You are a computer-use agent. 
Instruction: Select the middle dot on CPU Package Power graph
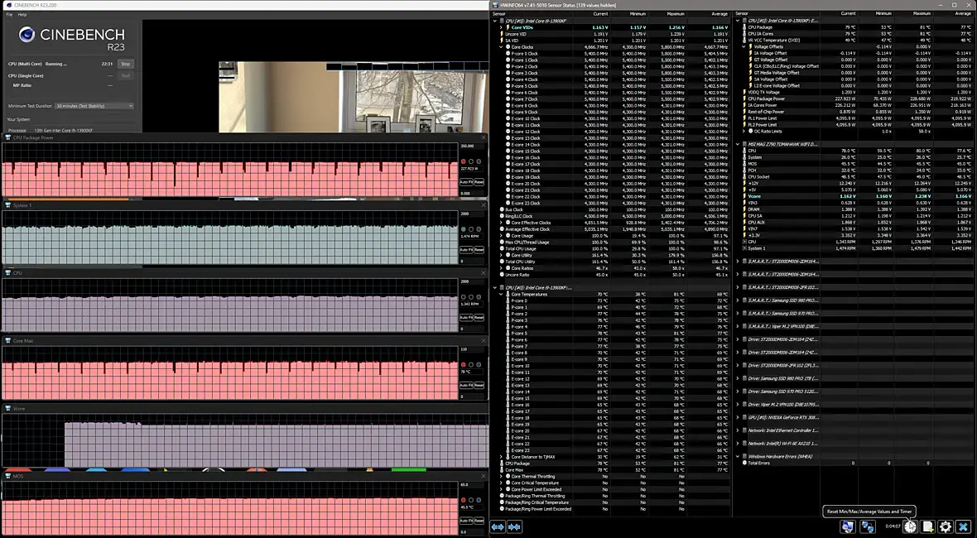[x=470, y=162]
